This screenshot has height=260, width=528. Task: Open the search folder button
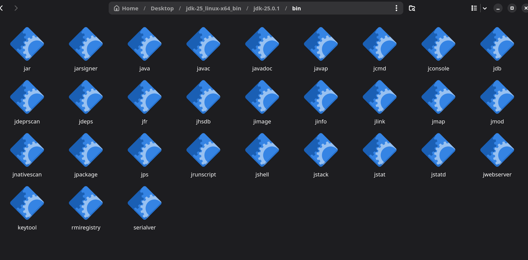pyautogui.click(x=412, y=8)
